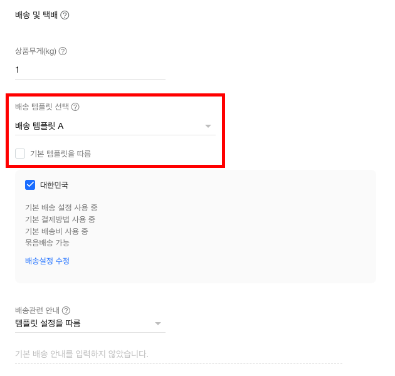
Task: Click help icon next to 배송 템플릿 선택
Action: click(x=75, y=107)
